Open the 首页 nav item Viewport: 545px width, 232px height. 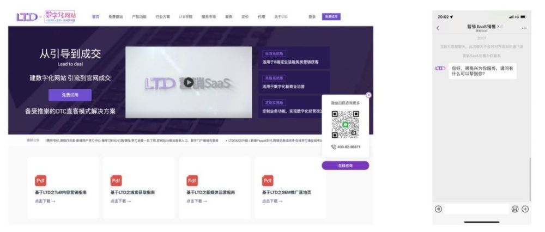tap(95, 17)
